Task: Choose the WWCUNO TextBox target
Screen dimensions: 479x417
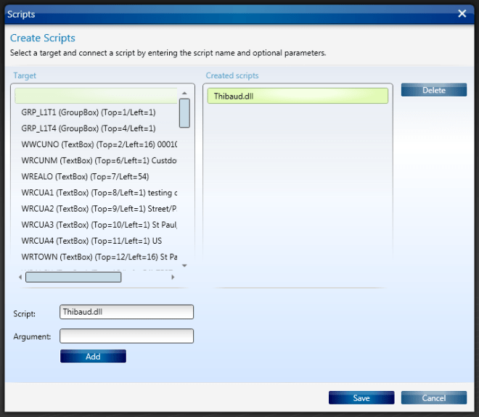Action: pos(94,144)
